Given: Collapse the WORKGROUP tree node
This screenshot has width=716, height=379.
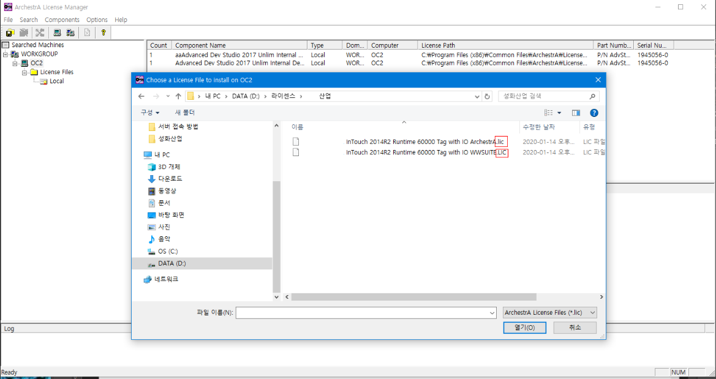Looking at the screenshot, I should click(6, 54).
